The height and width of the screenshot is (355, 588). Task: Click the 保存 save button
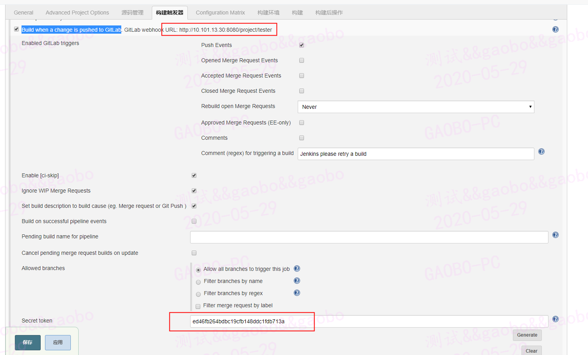(28, 342)
